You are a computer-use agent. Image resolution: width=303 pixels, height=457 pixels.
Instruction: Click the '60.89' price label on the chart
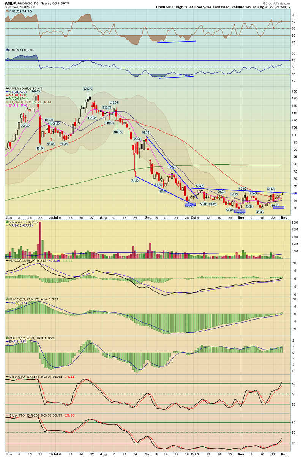click(x=243, y=189)
